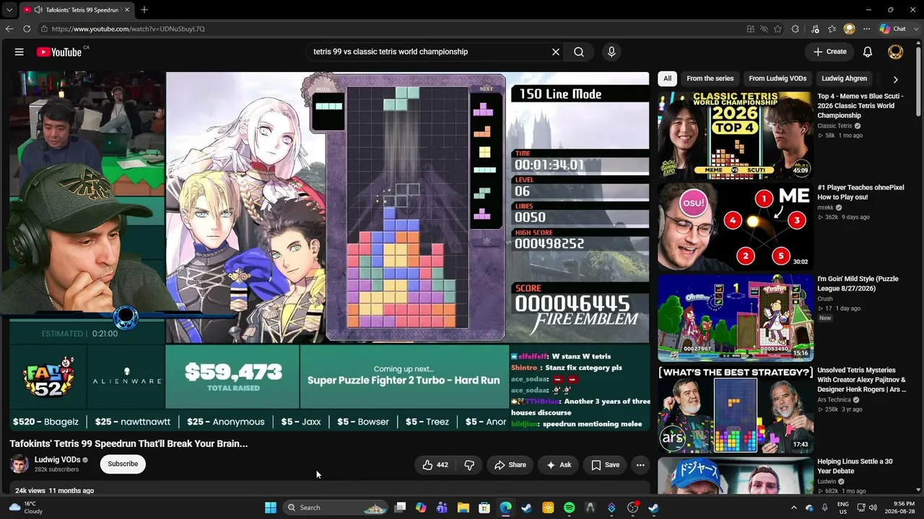Viewport: 924px width, 519px height.
Task: Open Microsoft Store from taskbar
Action: pos(484,507)
